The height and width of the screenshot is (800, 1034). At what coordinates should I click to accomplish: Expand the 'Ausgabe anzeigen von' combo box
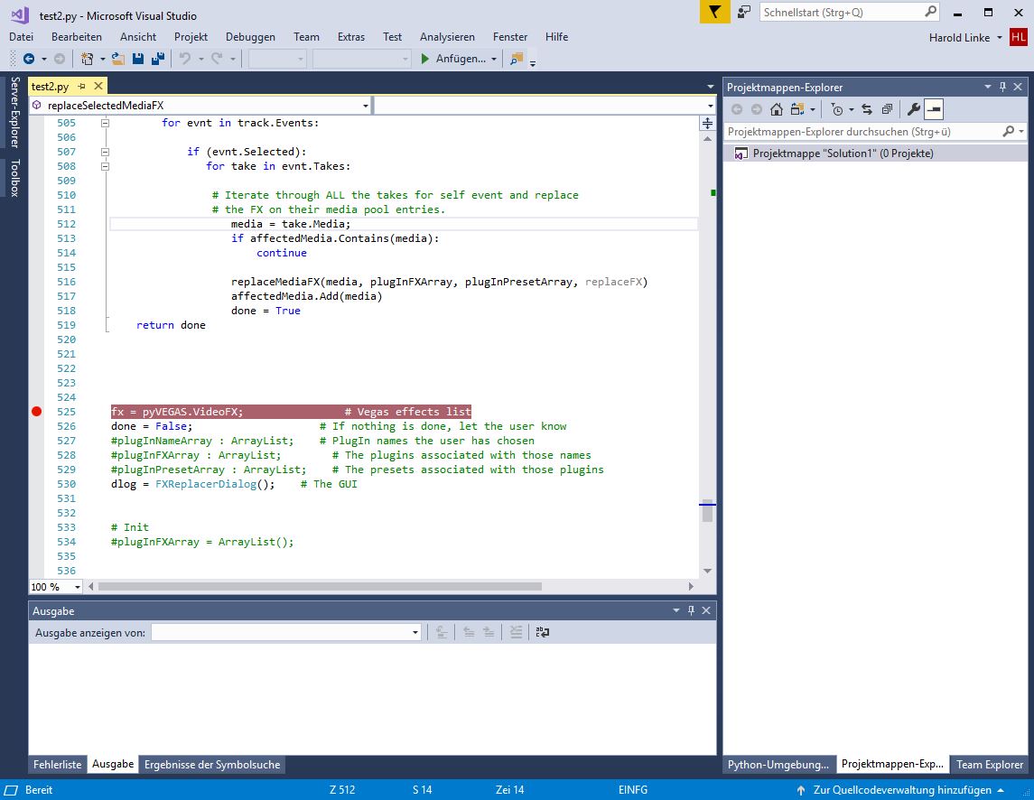pyautogui.click(x=415, y=633)
